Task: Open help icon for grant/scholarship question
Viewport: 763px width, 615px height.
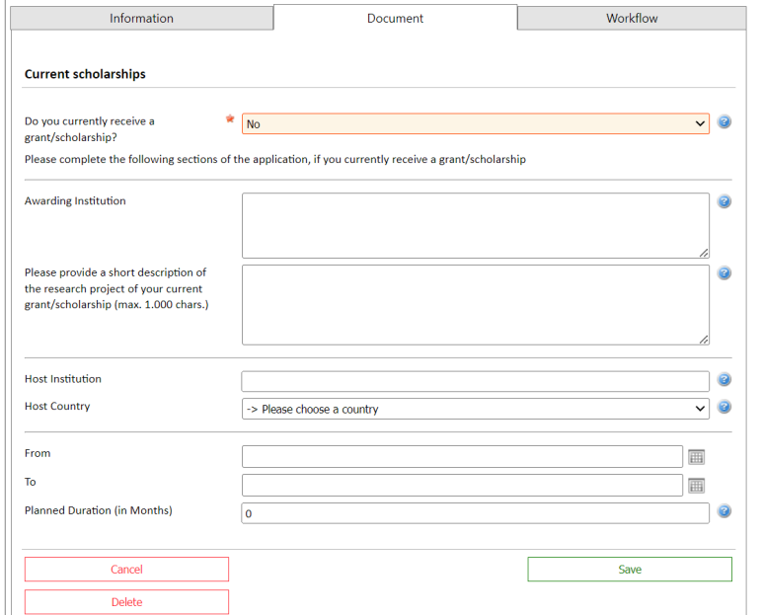Action: coord(725,121)
